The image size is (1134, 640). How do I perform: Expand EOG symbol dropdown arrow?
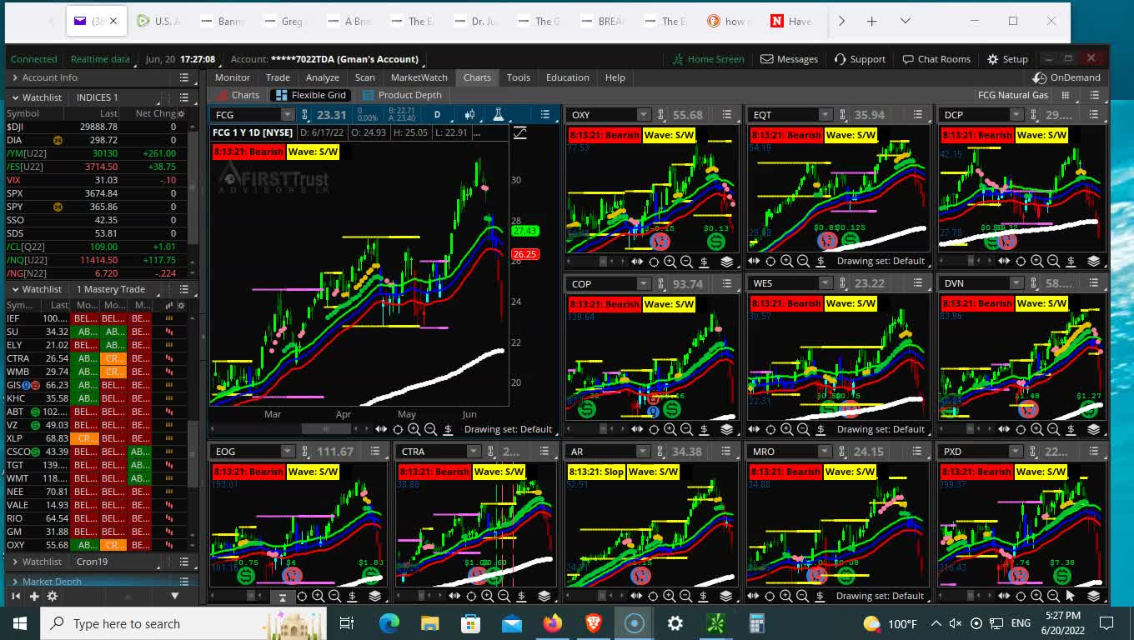[x=288, y=452]
